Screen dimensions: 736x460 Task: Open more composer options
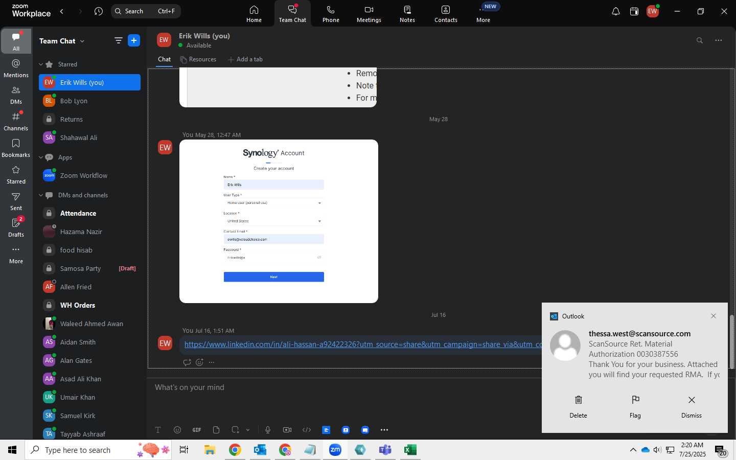384,430
